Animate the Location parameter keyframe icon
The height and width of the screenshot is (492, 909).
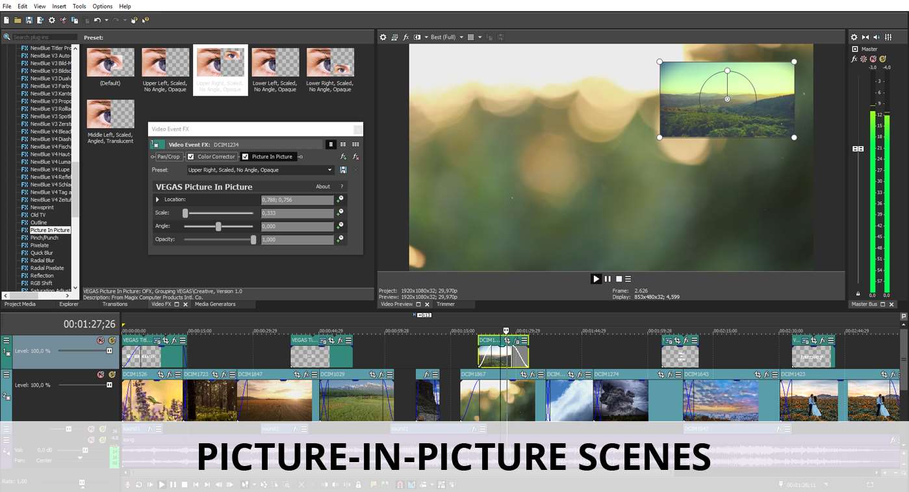coord(339,200)
